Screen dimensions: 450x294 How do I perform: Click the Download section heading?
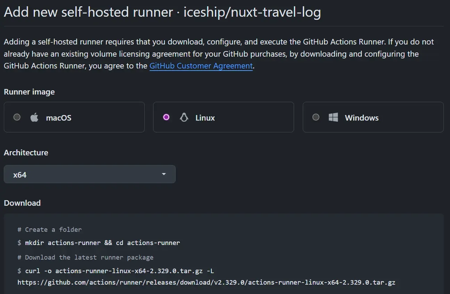[x=22, y=203]
